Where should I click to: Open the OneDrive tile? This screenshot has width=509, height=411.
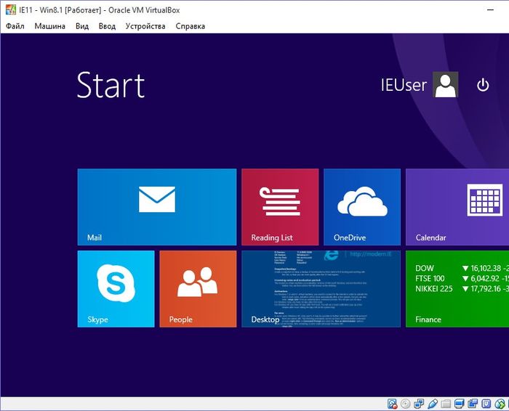pyautogui.click(x=362, y=207)
